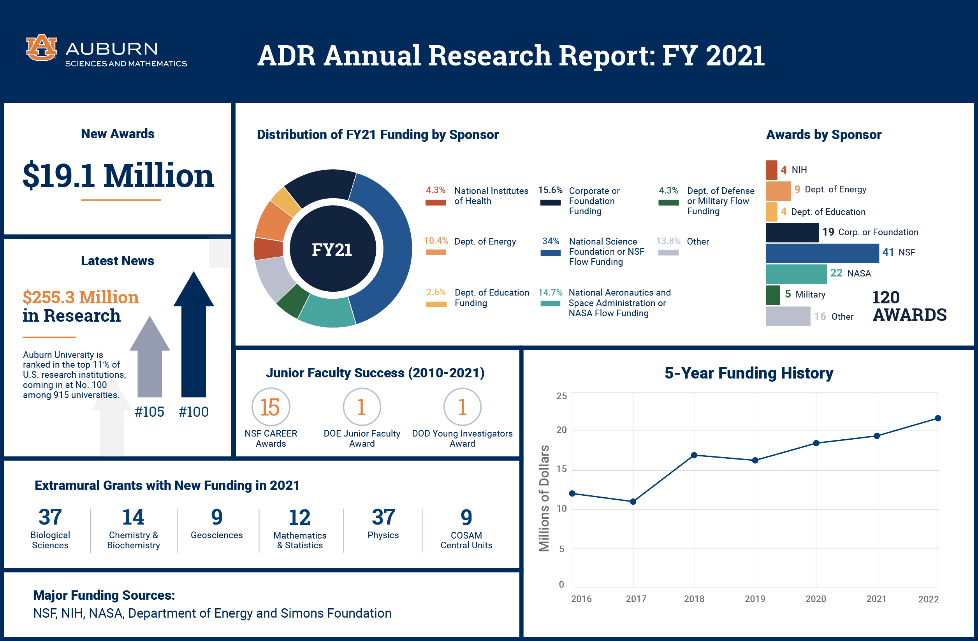Click the 41 NSF bar in Awards by Sponsor

pyautogui.click(x=822, y=253)
